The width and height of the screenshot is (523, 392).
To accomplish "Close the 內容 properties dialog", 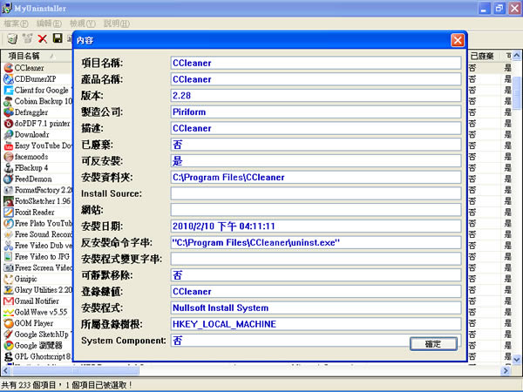I will coord(458,40).
